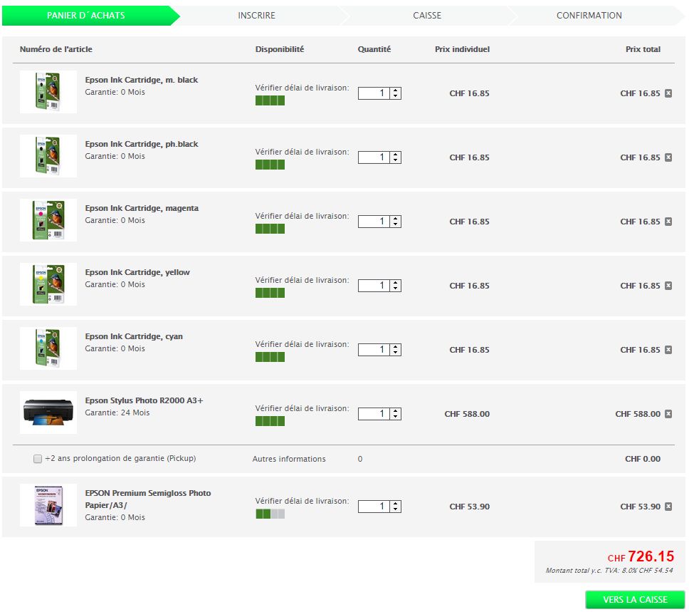Click the Quantité column header

click(374, 49)
